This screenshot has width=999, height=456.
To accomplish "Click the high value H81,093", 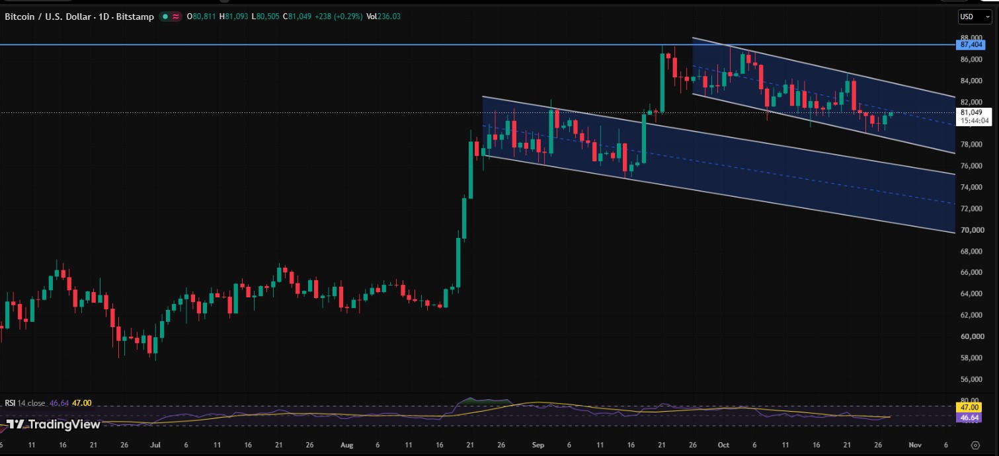I will click(x=234, y=17).
